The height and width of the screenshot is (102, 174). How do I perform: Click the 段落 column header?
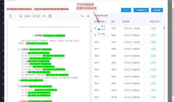coord(113,22)
